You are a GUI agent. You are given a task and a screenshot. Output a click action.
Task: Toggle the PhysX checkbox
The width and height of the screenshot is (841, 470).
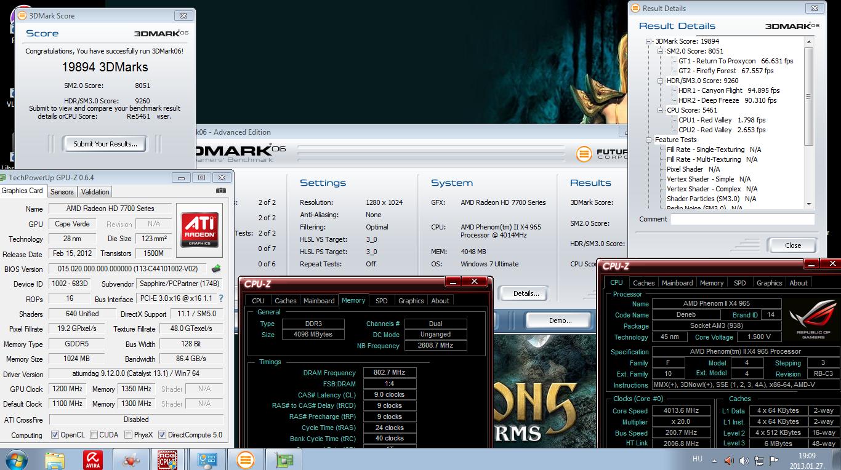[128, 435]
